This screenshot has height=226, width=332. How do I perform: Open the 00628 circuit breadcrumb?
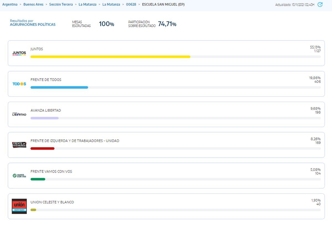point(131,4)
